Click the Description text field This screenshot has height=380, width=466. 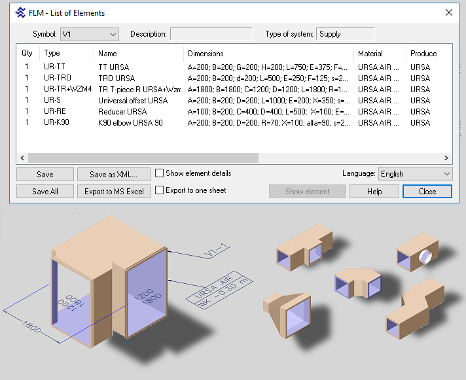(x=211, y=34)
